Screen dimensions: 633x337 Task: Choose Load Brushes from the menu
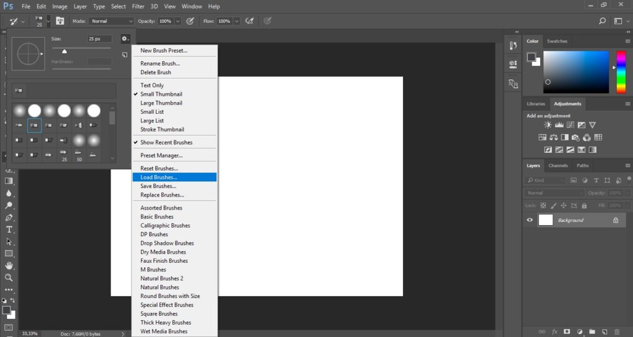click(159, 177)
